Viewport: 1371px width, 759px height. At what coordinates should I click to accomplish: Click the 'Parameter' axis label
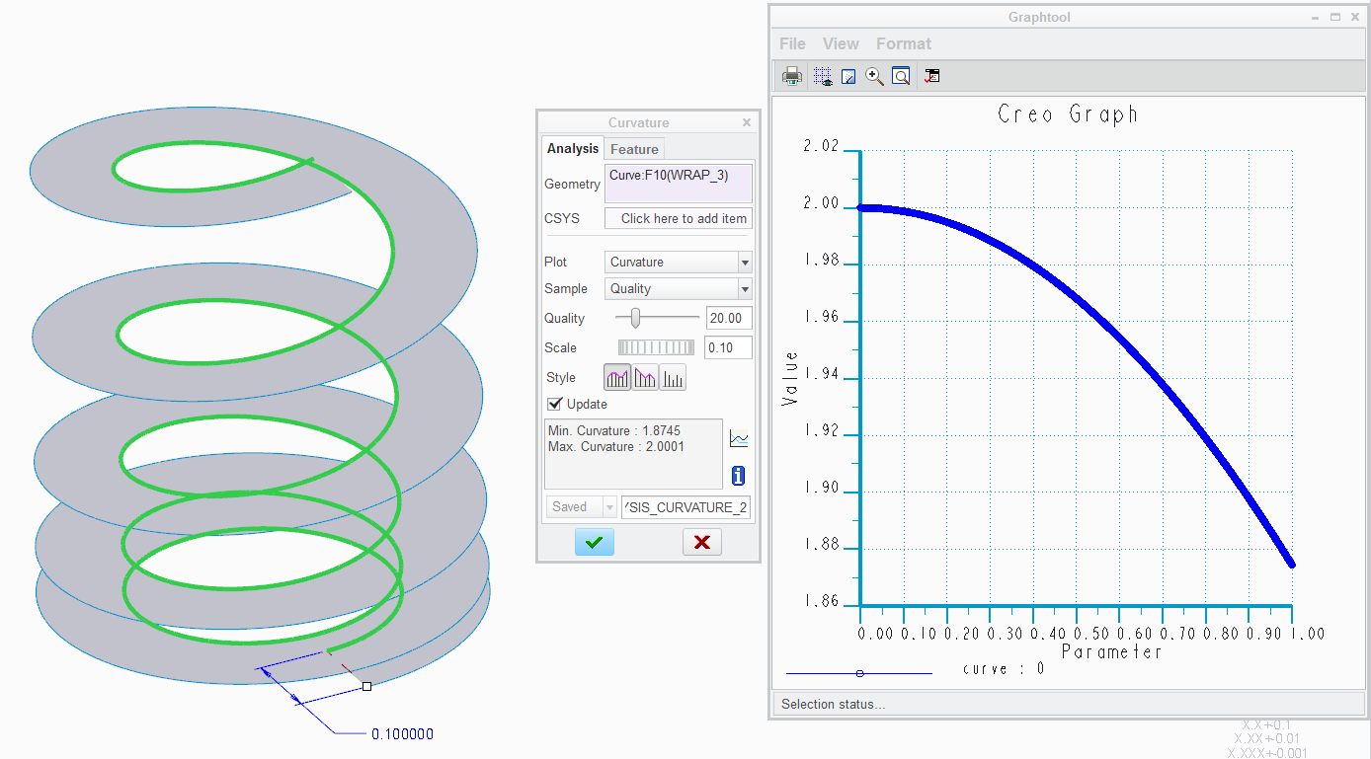click(1111, 652)
